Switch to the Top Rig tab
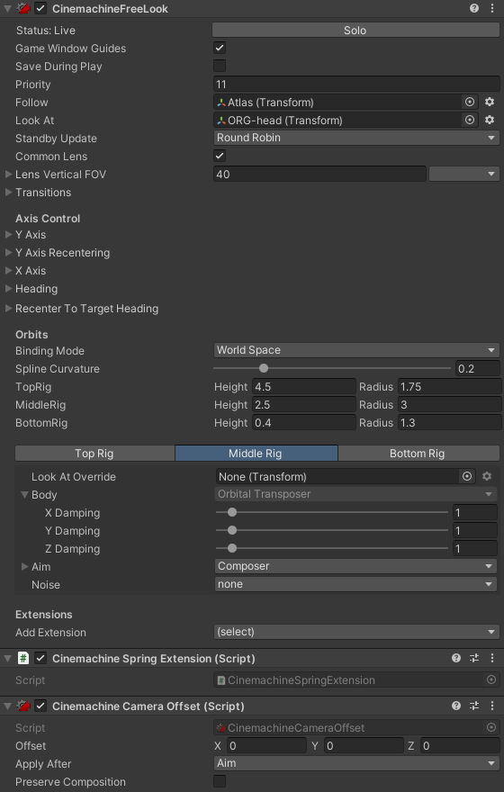504x792 pixels. [x=94, y=453]
